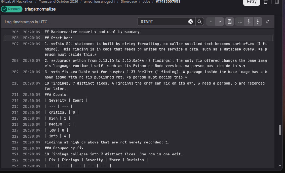Select log line number 223
This screenshot has height=173, width=285.
[x=15, y=166]
